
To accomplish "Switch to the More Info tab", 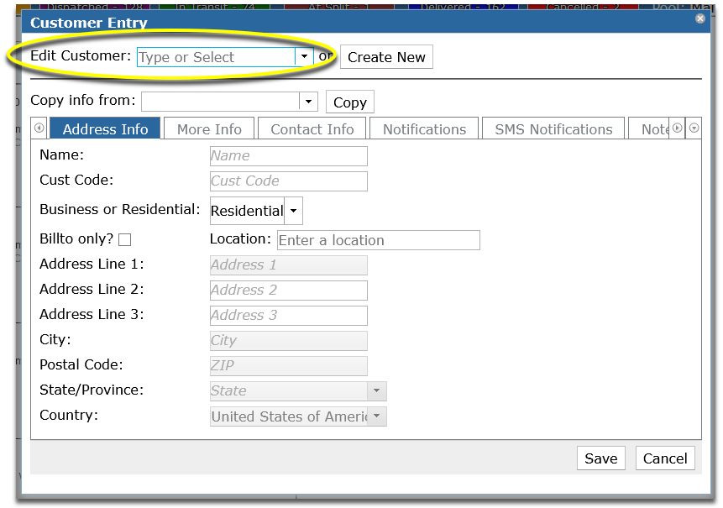I will [x=209, y=129].
